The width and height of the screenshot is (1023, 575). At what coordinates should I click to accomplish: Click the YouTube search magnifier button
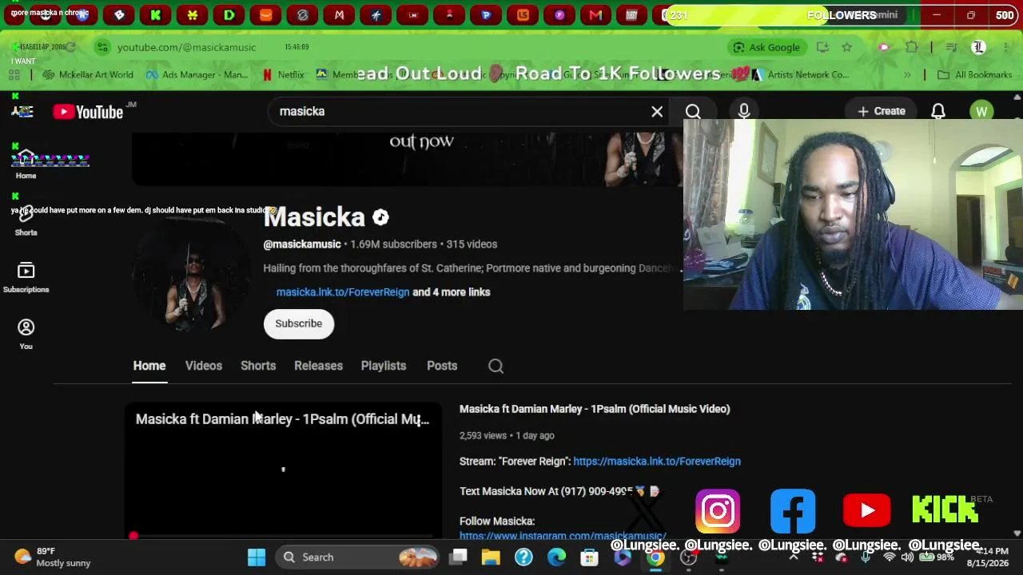(x=693, y=112)
